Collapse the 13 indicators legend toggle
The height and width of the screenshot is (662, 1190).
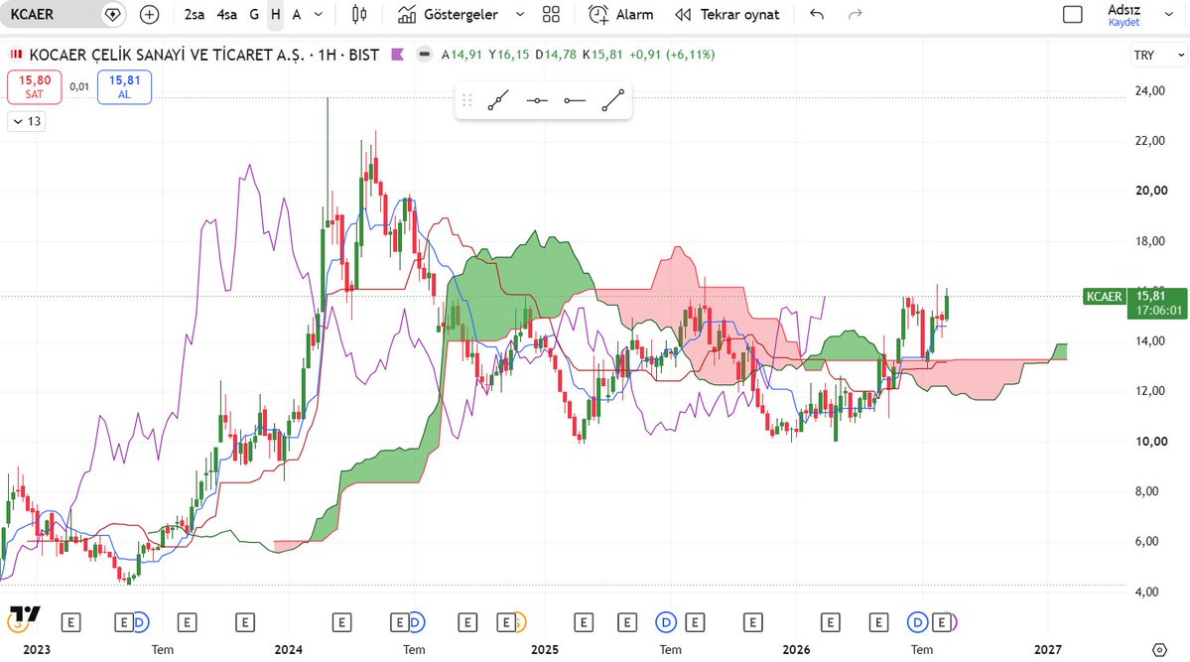27,121
